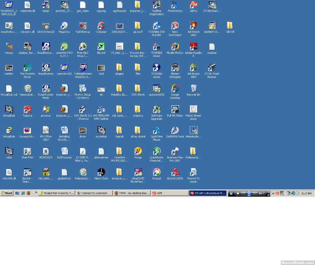
Task: Pause playback in the taskbar media player
Action: pos(249,194)
